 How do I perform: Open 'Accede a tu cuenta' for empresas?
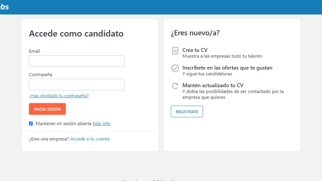point(90,139)
